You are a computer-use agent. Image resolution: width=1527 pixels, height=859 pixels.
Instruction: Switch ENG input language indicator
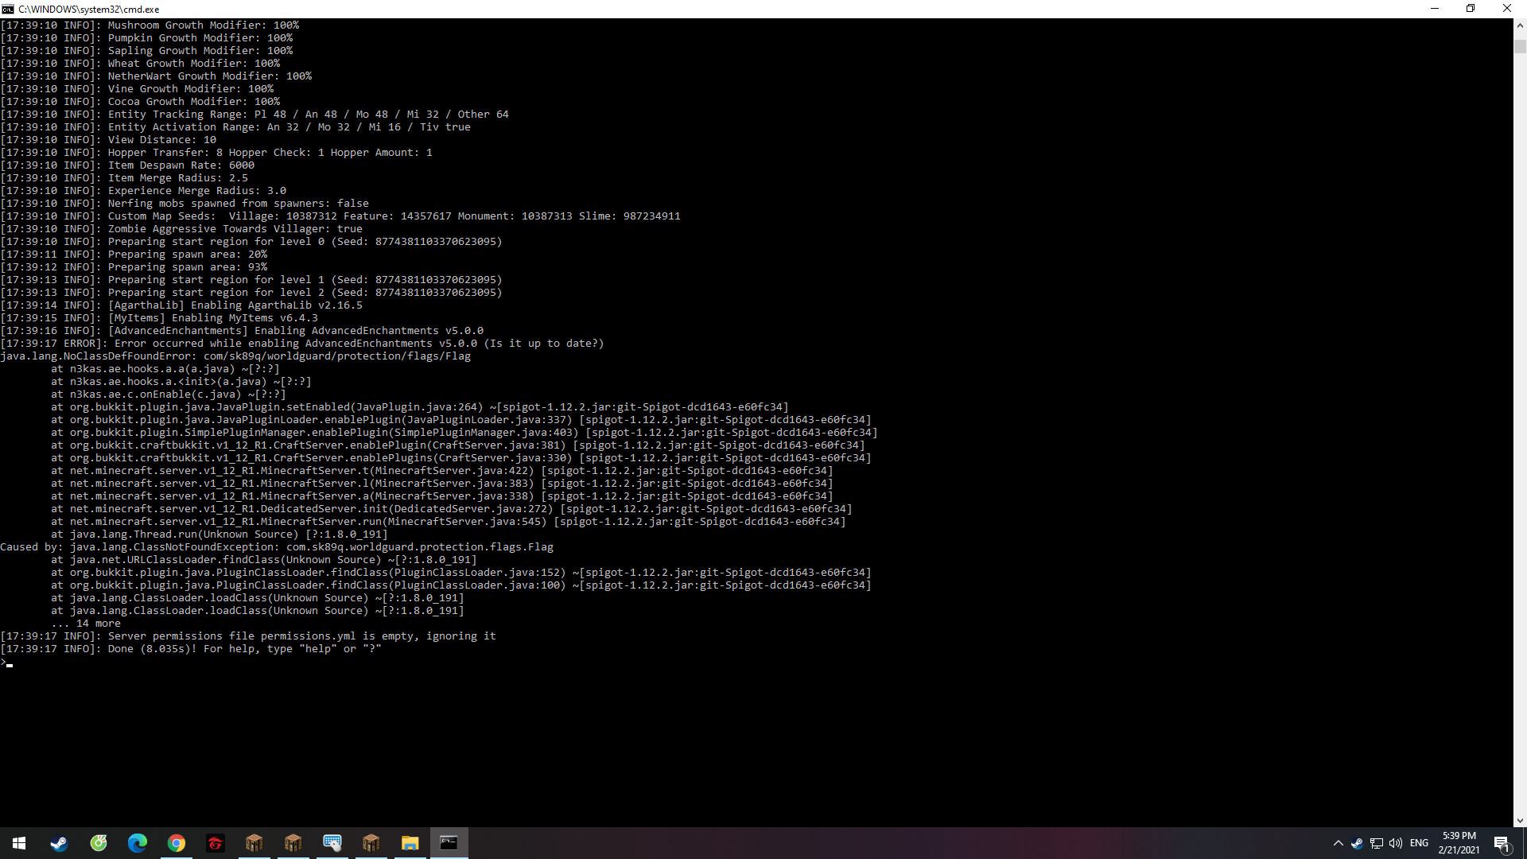click(x=1419, y=843)
